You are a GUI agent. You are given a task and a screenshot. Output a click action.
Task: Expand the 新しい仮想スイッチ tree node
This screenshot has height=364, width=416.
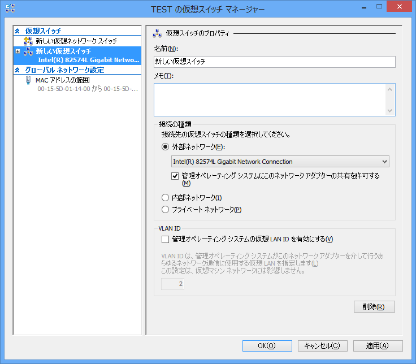tap(18, 51)
